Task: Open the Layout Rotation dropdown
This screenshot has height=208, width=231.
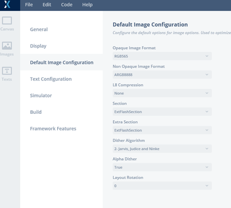Action: click(x=162, y=185)
